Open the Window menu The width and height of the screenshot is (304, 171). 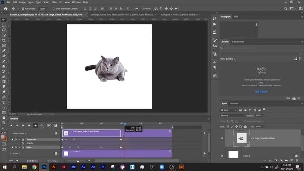pos(76,2)
